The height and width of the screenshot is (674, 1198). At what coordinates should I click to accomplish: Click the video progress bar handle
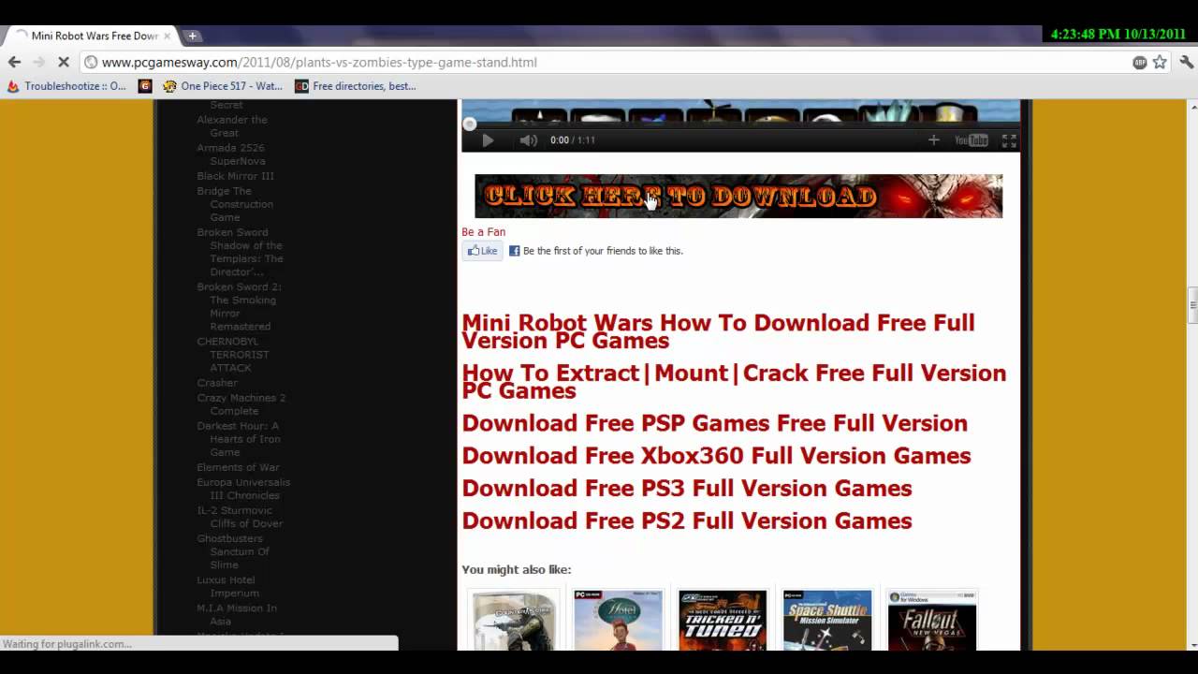coord(470,125)
